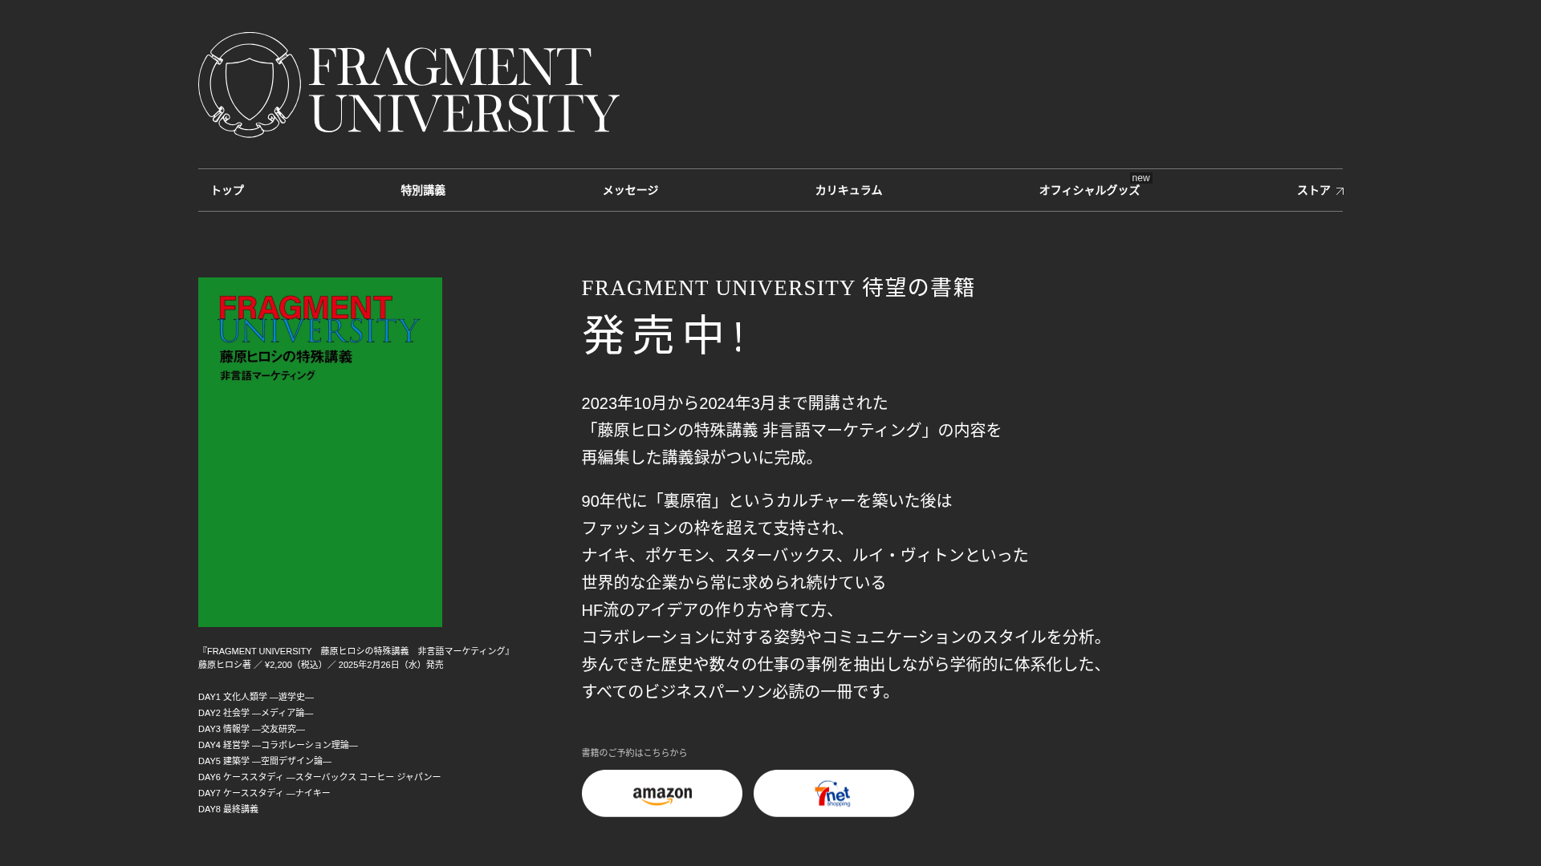Click the line mentioning ナイキ、ポケモン、スターバックス
Viewport: 1541px width, 866px height.
pyautogui.click(x=805, y=555)
